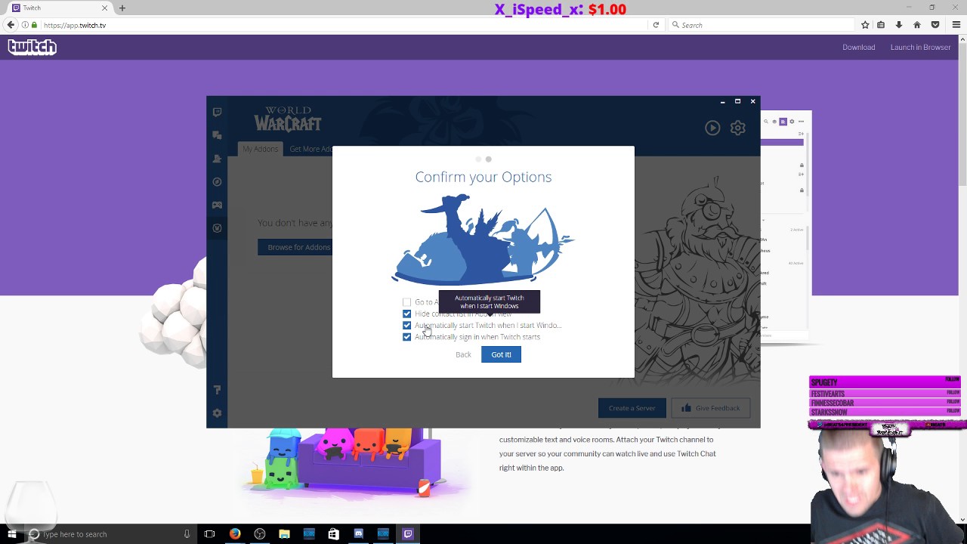Open Discord from the taskbar
Viewport: 967px width, 544px height.
pos(358,534)
